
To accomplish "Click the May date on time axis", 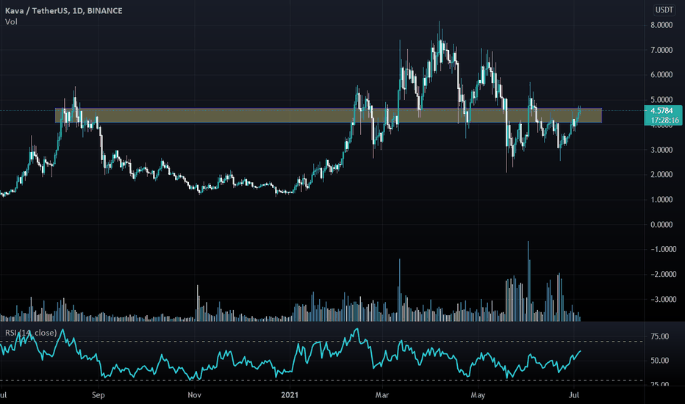I will coord(478,395).
